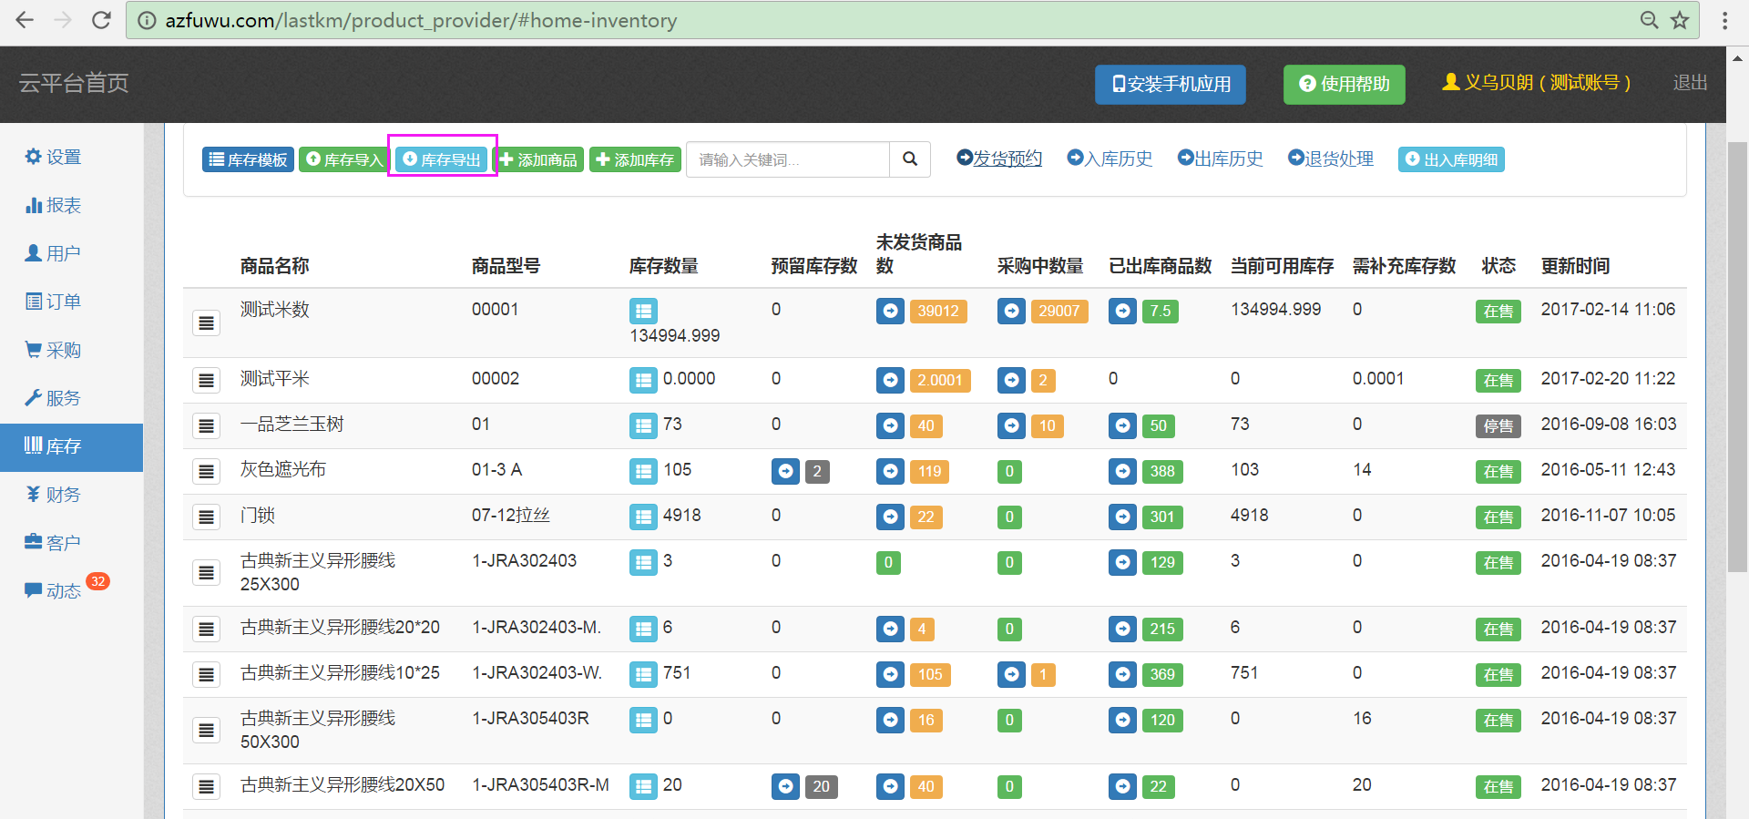Open row menu for 测试米数
The width and height of the screenshot is (1749, 819).
click(x=207, y=322)
